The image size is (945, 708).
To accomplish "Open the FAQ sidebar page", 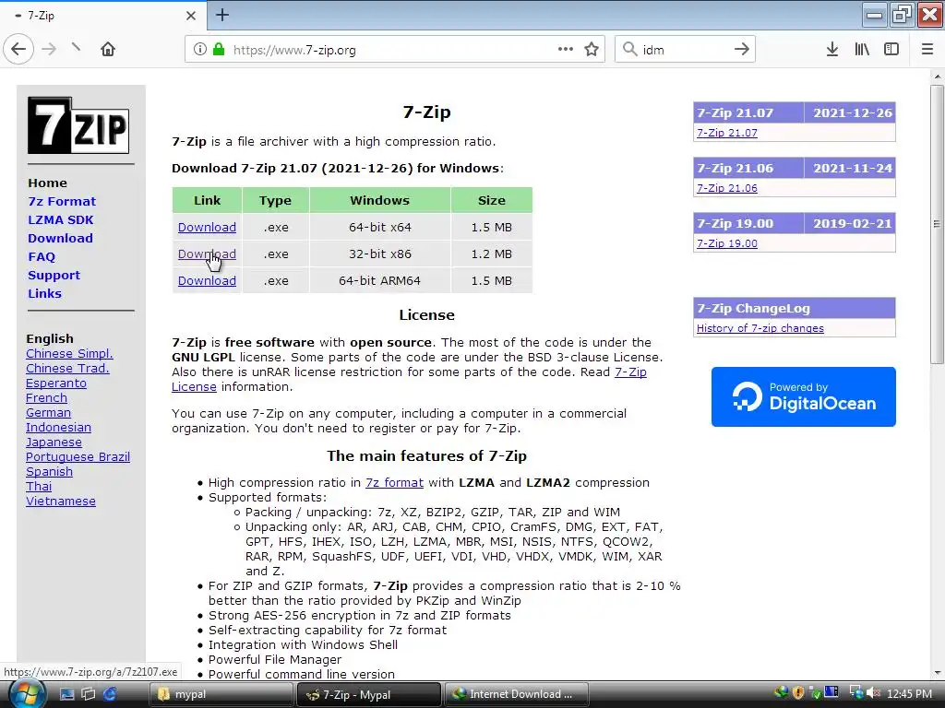I will click(x=41, y=257).
